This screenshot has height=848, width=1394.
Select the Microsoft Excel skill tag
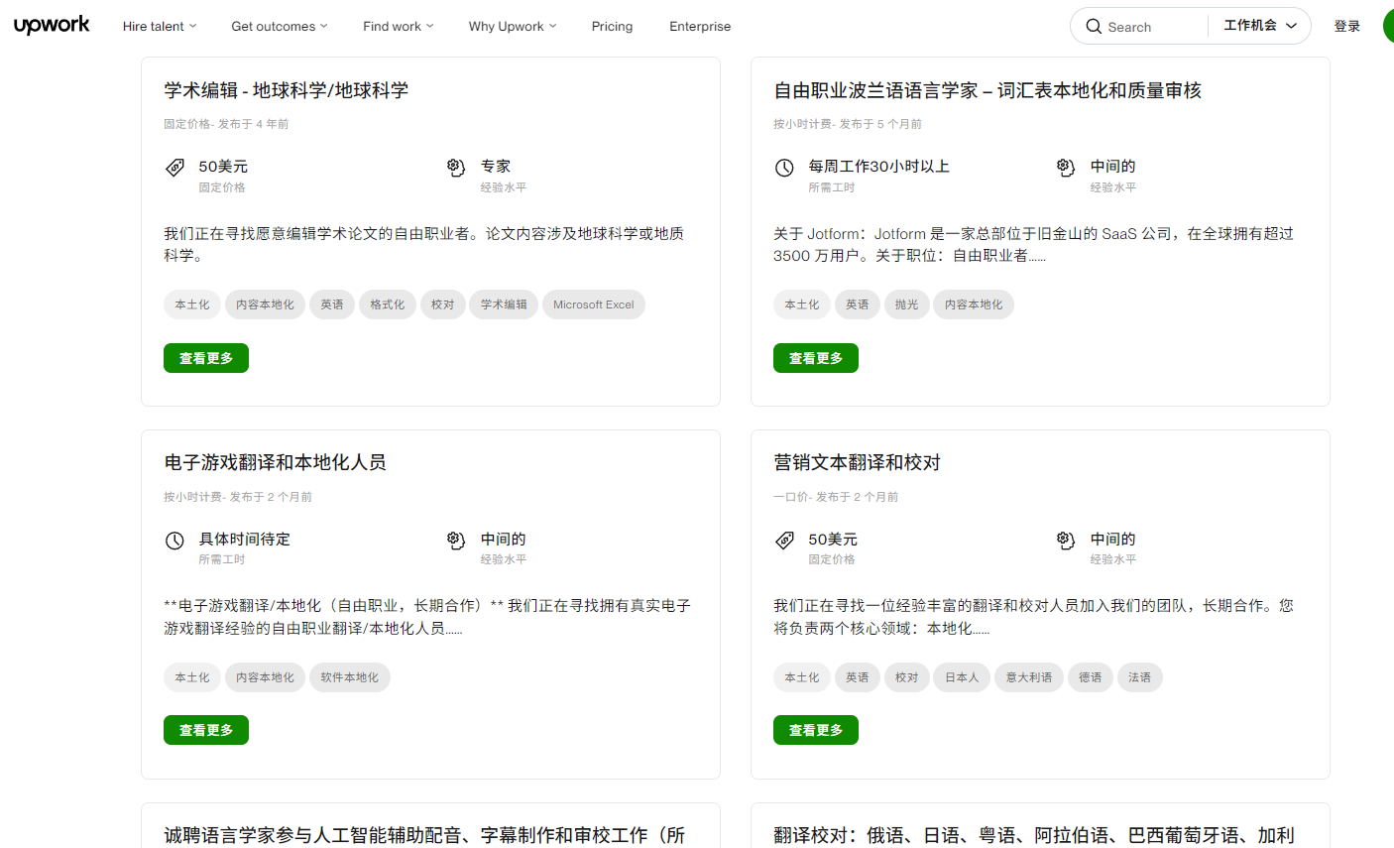coord(594,304)
